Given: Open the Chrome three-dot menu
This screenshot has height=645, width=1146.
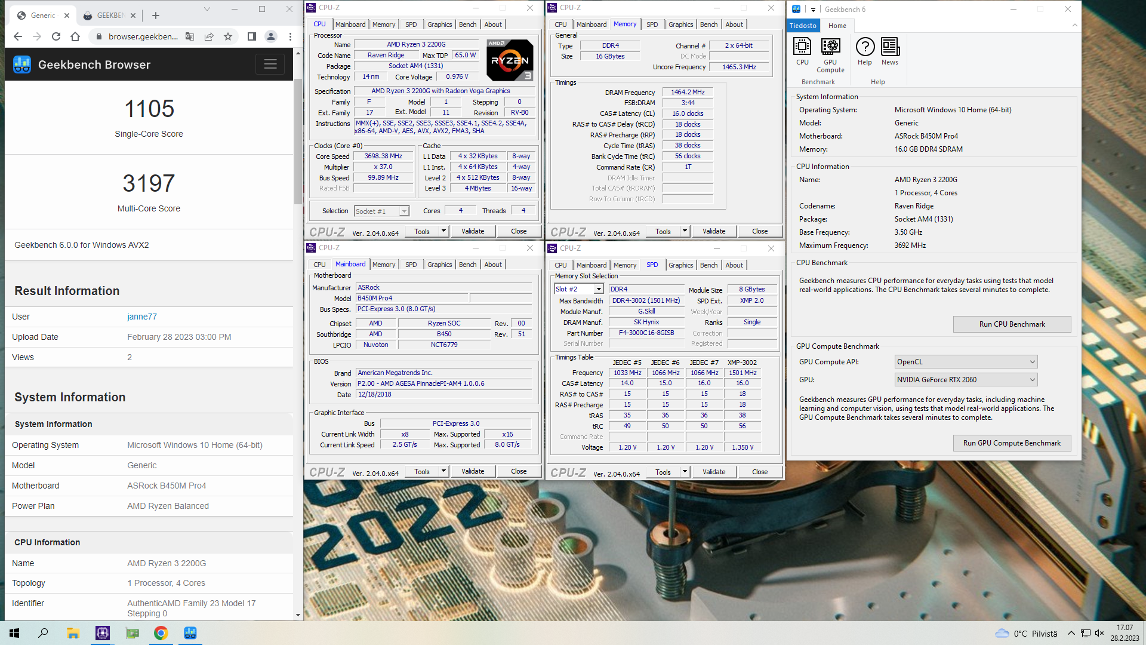Looking at the screenshot, I should click(x=290, y=36).
